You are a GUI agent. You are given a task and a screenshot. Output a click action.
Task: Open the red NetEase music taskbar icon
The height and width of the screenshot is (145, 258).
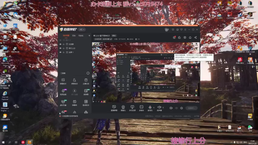click(23, 142)
